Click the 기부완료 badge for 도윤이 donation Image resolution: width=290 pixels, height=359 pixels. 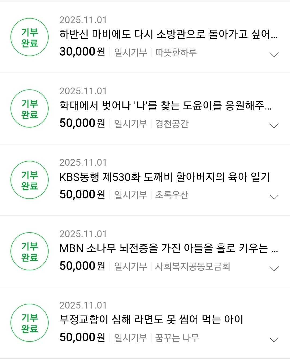[30, 109]
